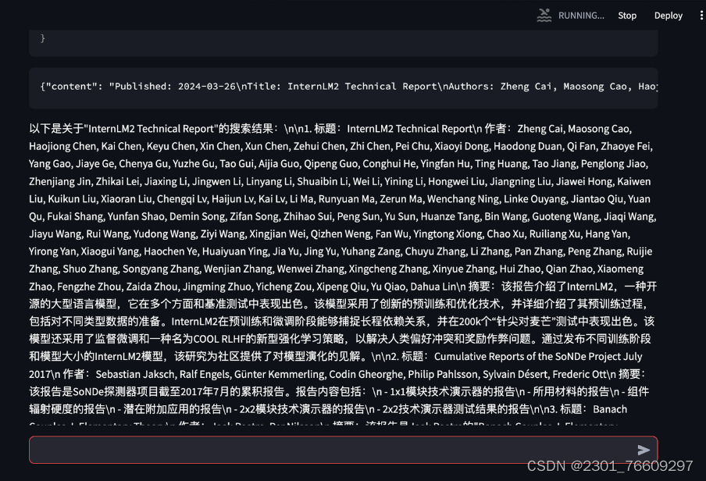Click the Stop button
The width and height of the screenshot is (706, 481).
[627, 16]
